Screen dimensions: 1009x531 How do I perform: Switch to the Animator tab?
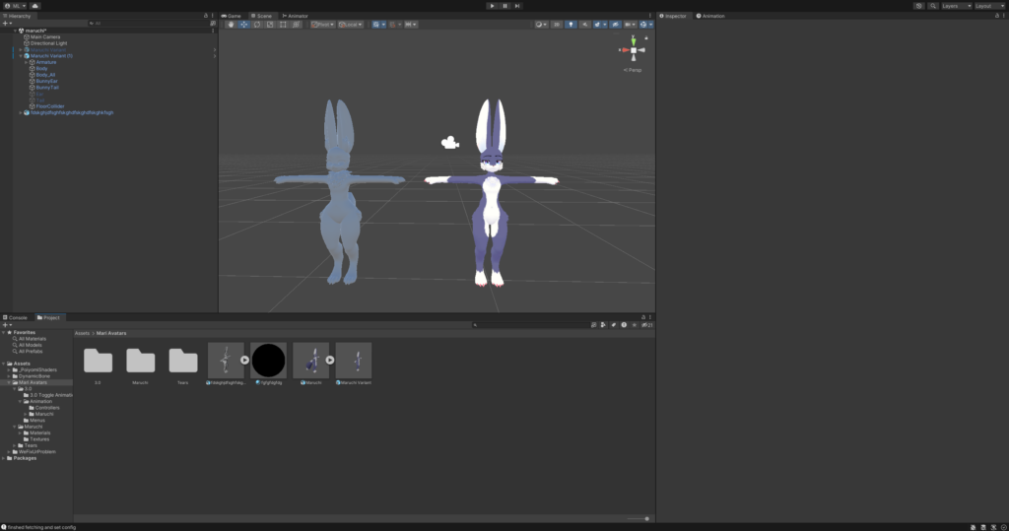point(296,16)
